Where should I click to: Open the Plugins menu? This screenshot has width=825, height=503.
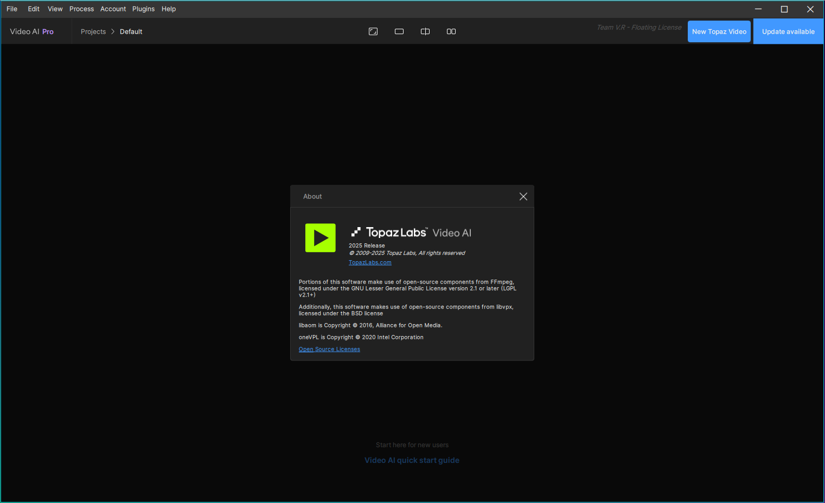coord(143,9)
